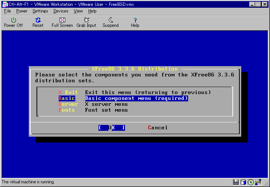Close the VMware Workstation window
270x187 pixels.
click(x=265, y=4)
